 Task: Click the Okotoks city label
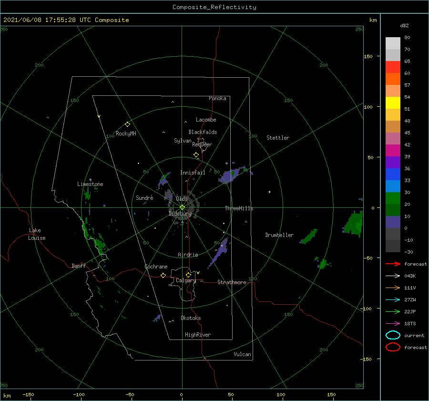coord(191,318)
